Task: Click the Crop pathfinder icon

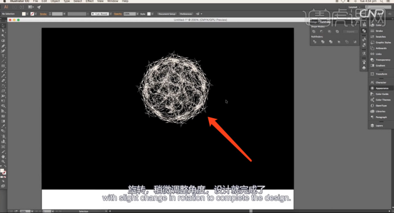Action: [x=339, y=42]
